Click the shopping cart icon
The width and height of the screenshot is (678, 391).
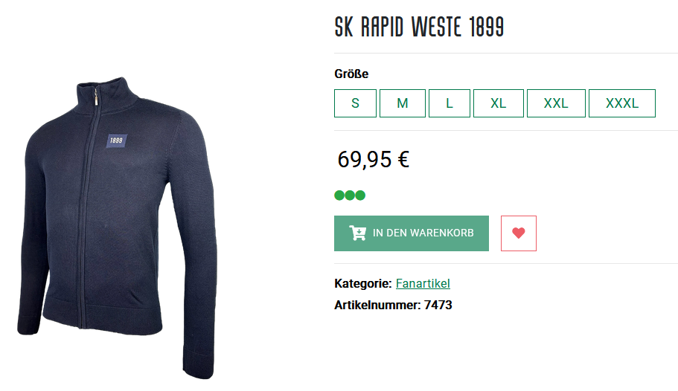click(357, 233)
